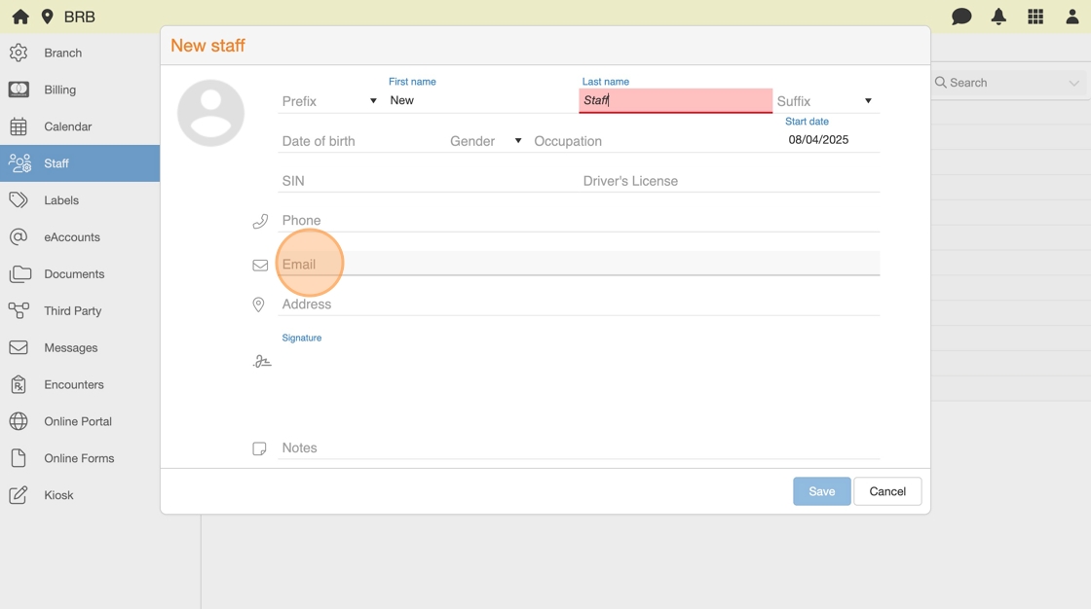Expand the Search box chevron

tap(1073, 84)
